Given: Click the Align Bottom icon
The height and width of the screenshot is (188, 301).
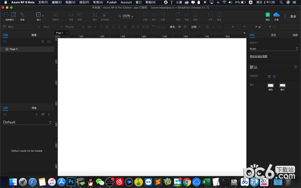Looking at the screenshot, I should point(196,15).
